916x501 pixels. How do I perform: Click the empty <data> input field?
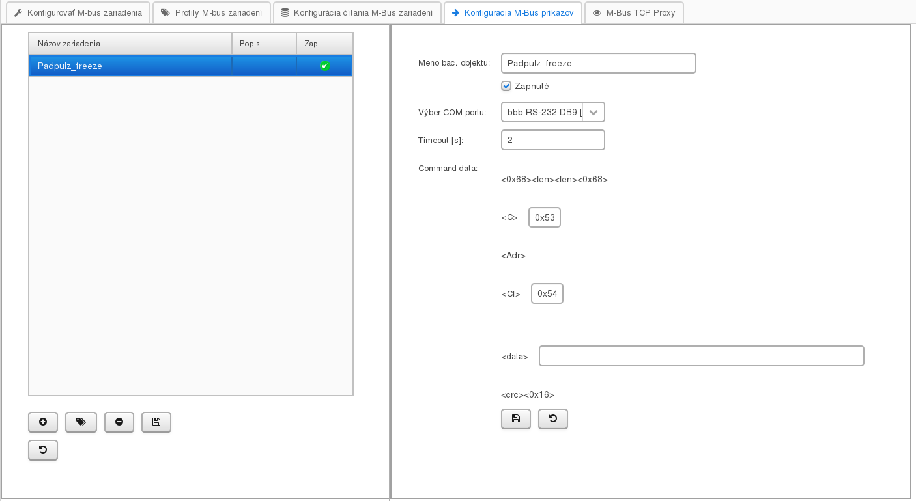701,356
